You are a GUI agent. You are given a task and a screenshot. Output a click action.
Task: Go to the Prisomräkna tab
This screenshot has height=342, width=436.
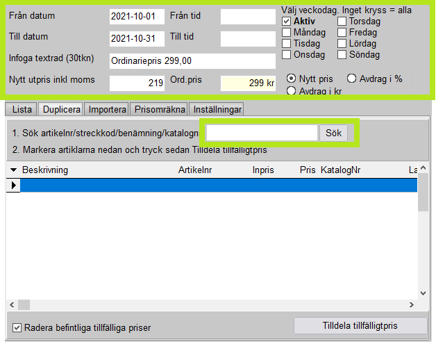click(x=160, y=109)
